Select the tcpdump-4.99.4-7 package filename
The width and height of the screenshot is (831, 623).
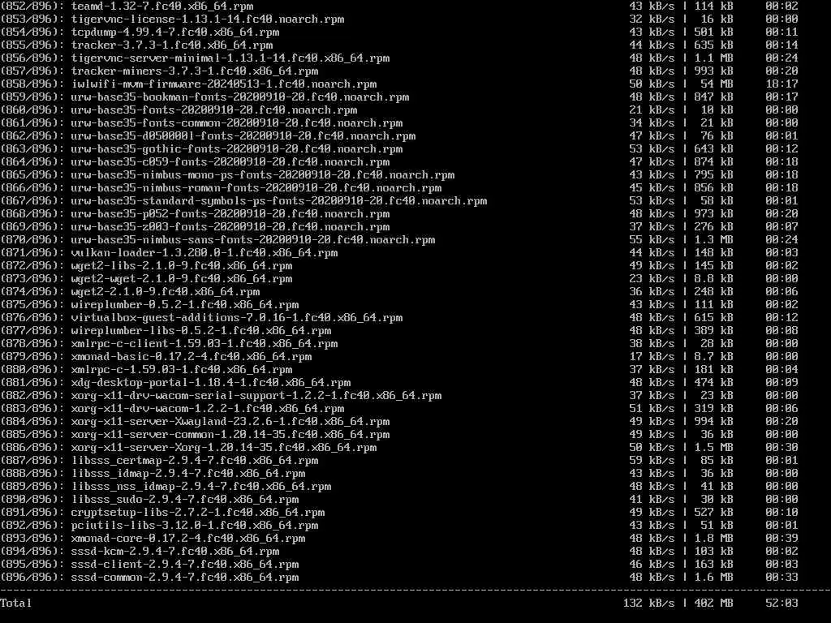(175, 32)
